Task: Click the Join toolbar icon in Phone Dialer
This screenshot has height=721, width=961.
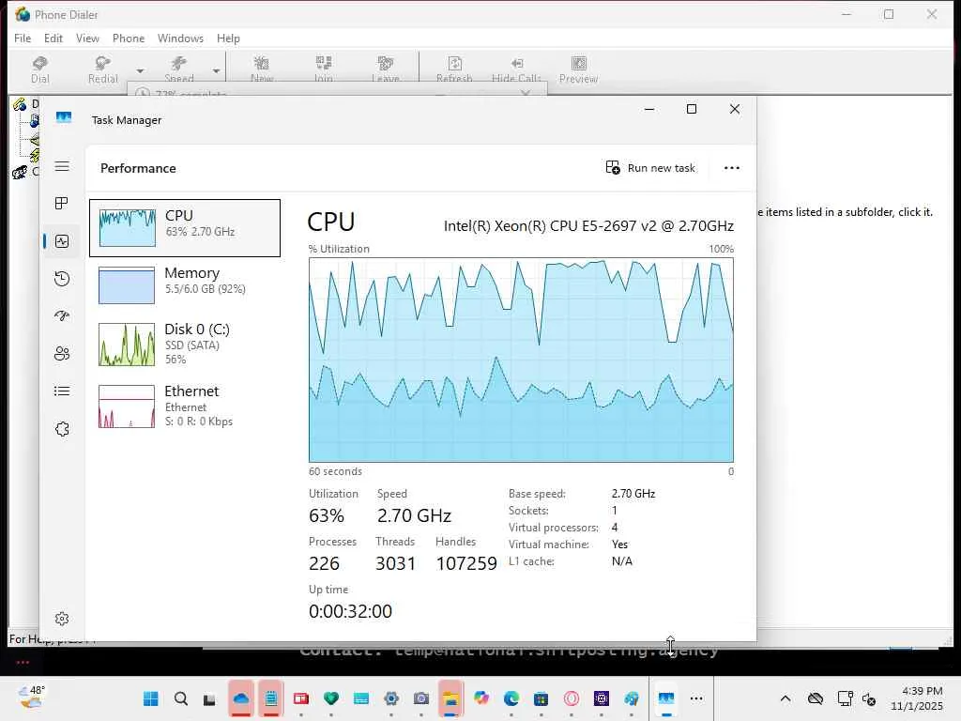Action: point(324,69)
